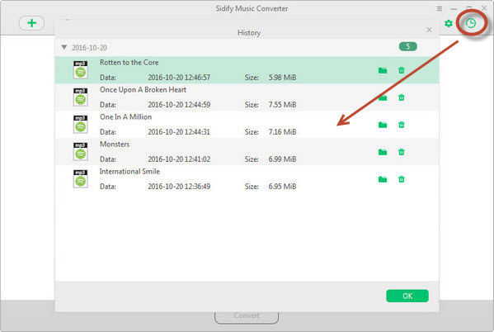Click timestamp 2016-10-20 12:46:57
Image resolution: width=494 pixels, height=332 pixels.
[x=179, y=78]
